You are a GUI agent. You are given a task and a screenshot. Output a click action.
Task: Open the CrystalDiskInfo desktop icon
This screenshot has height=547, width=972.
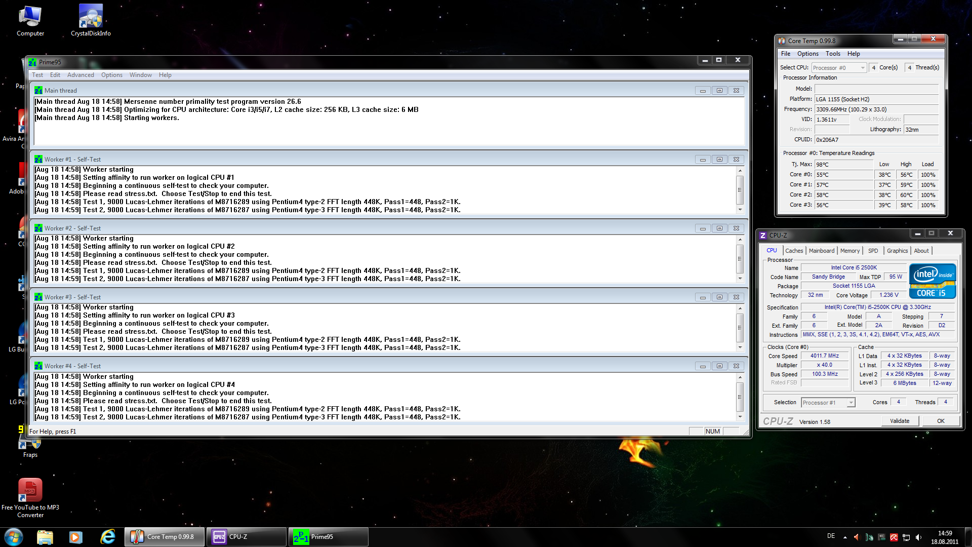click(91, 16)
